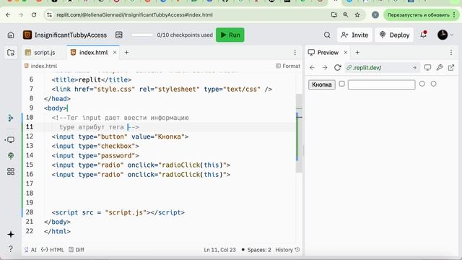
Task: Select the HTML language indicator in the status bar
Action: click(53, 250)
